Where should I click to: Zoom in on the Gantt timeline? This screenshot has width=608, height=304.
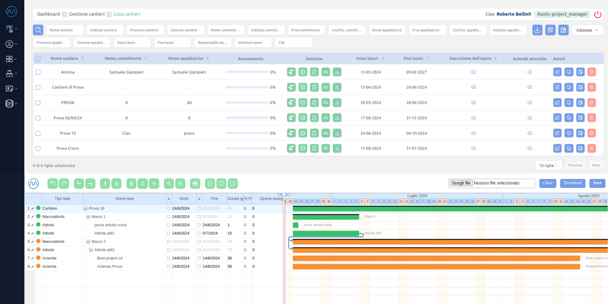click(180, 183)
